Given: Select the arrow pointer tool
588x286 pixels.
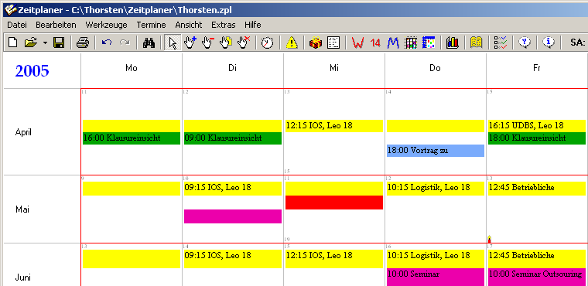Looking at the screenshot, I should coord(173,43).
